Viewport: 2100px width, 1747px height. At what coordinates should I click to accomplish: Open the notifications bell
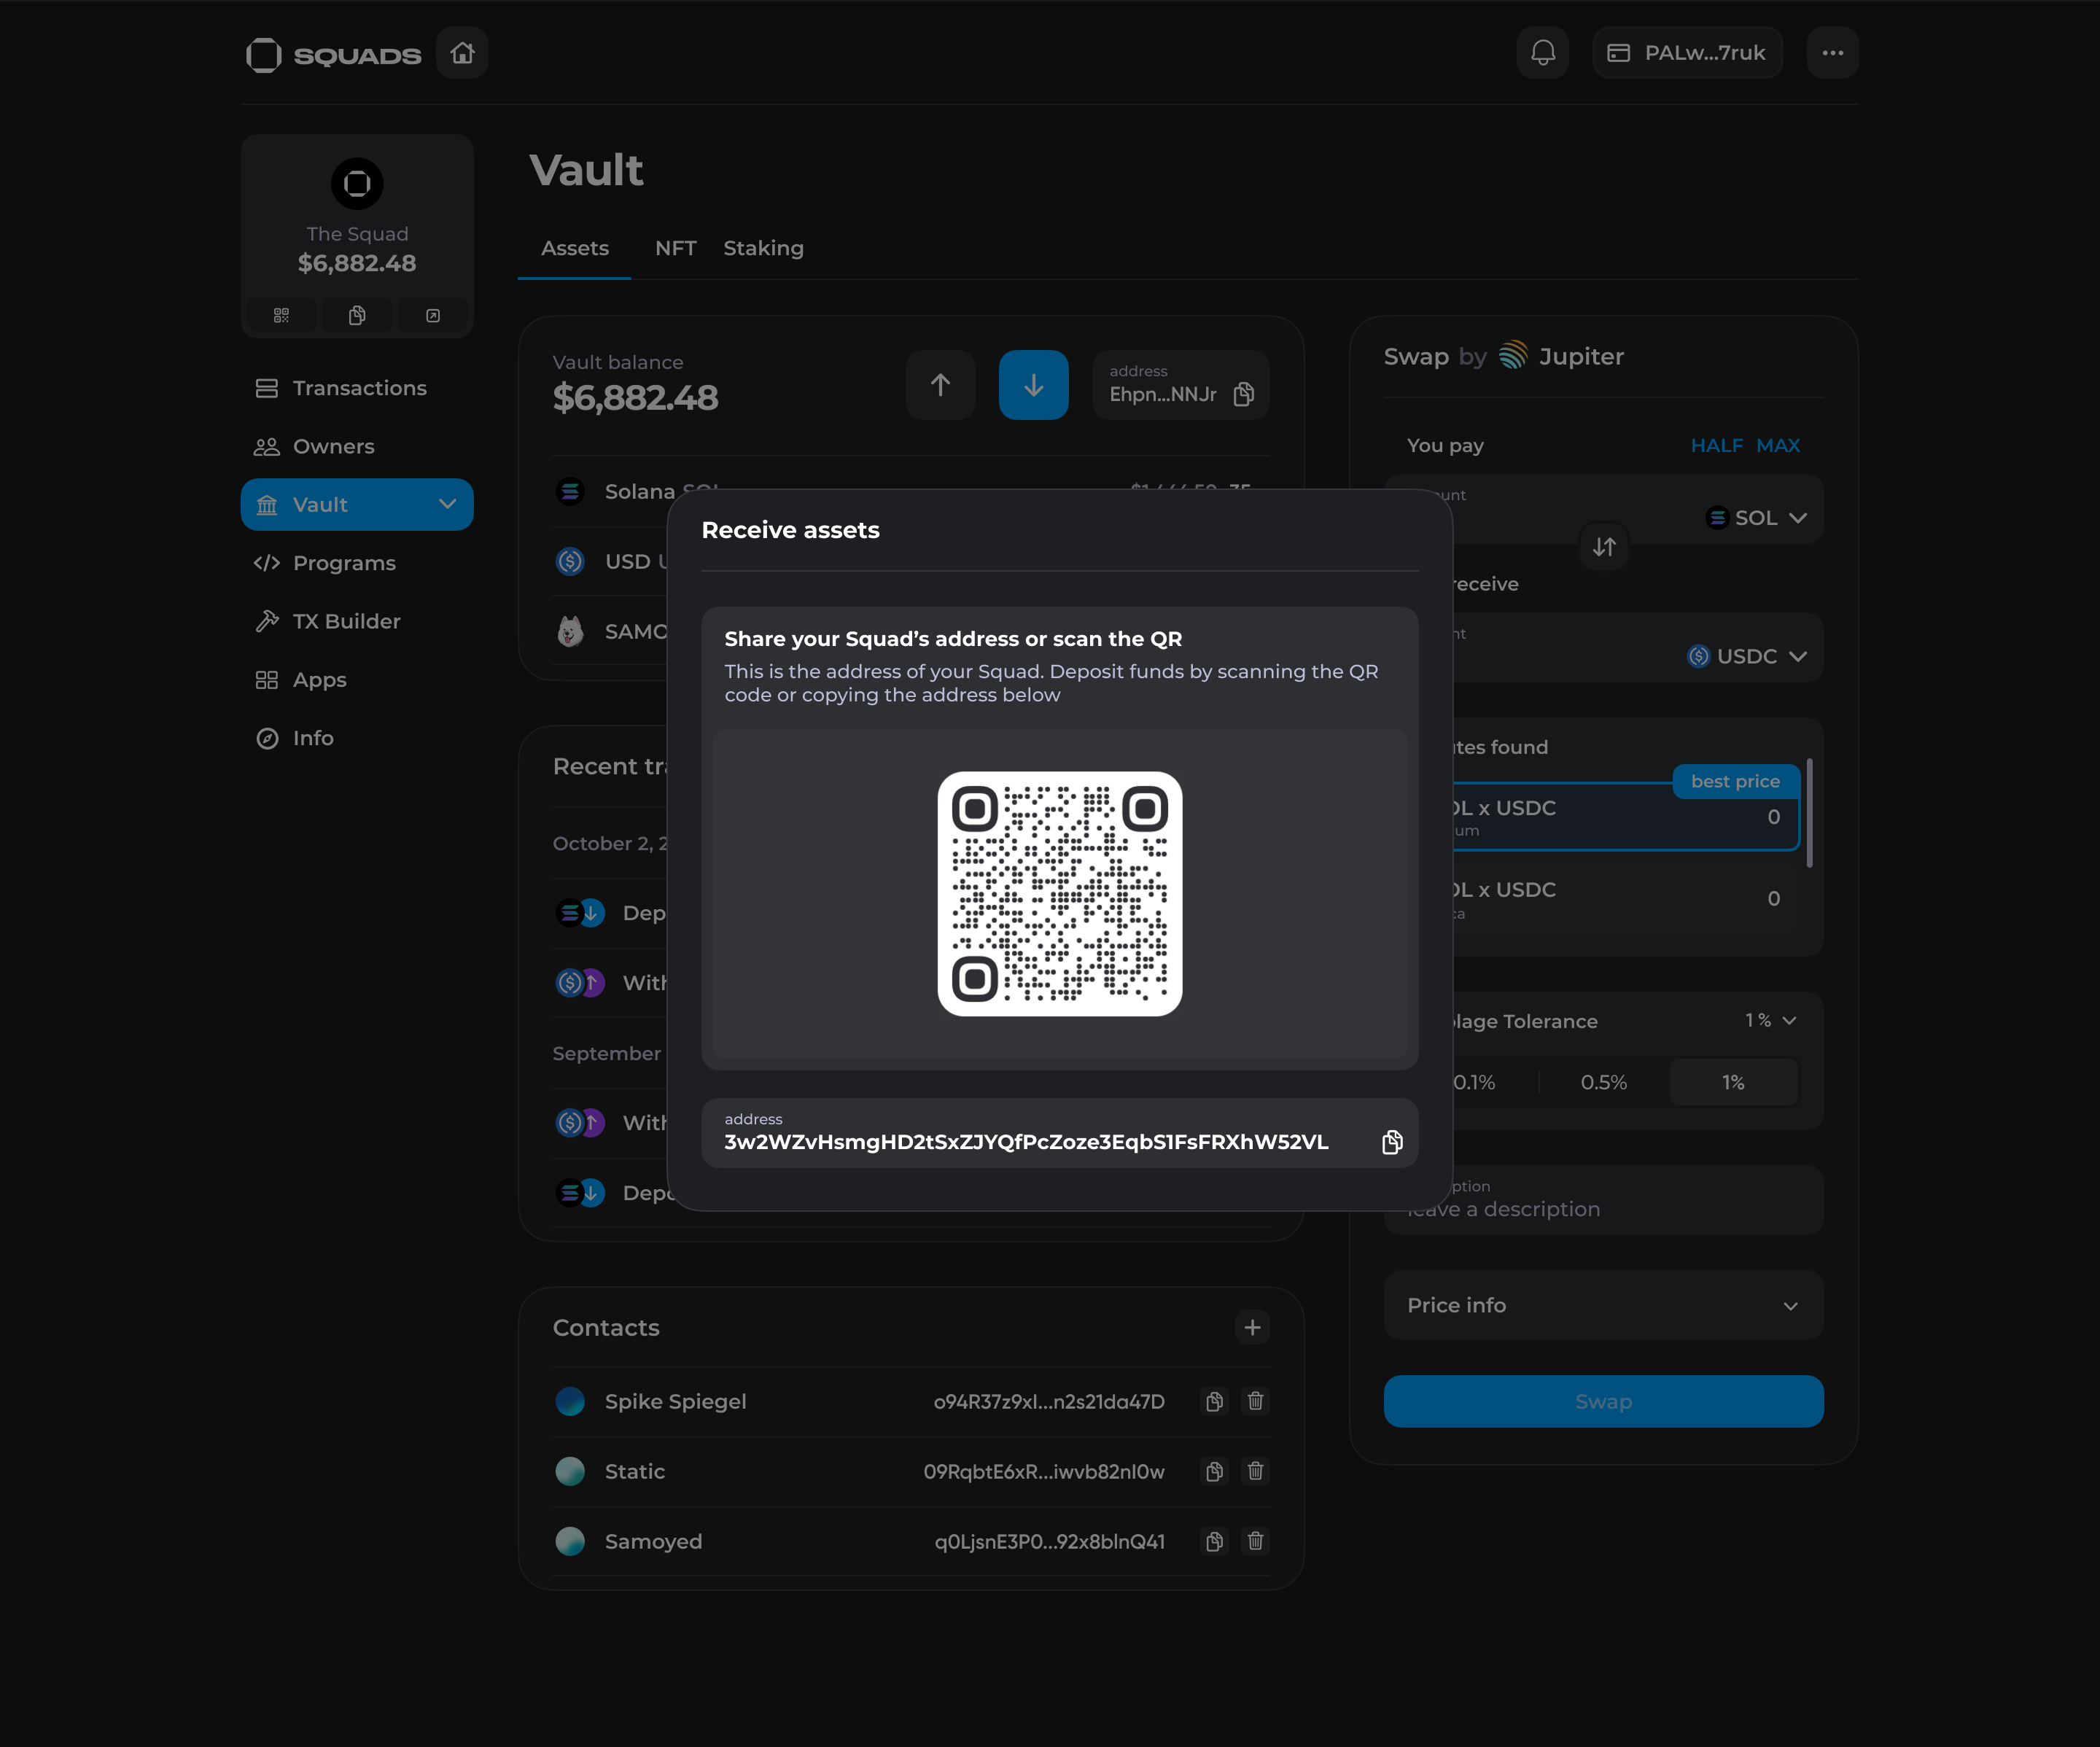[1542, 53]
